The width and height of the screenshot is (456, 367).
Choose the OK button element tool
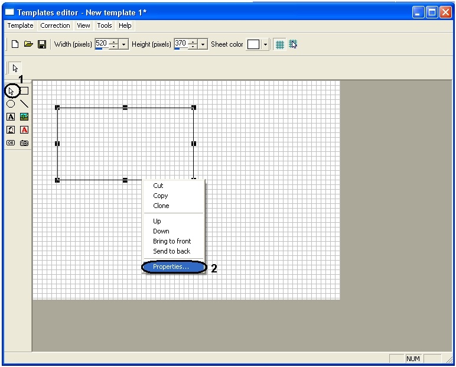click(x=11, y=143)
